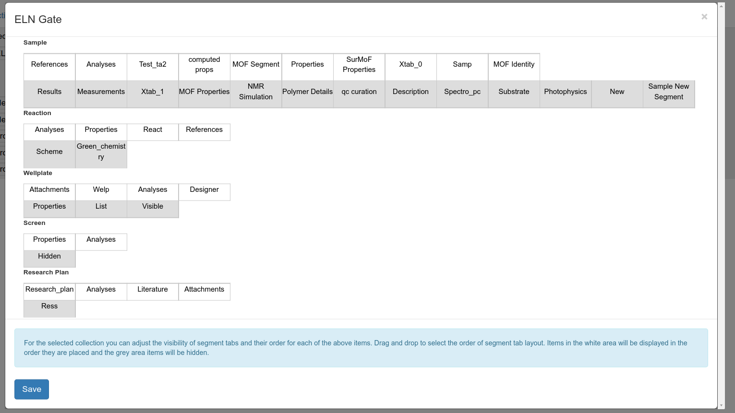Click the hidden Scheme item under Reaction
735x413 pixels.
click(49, 152)
